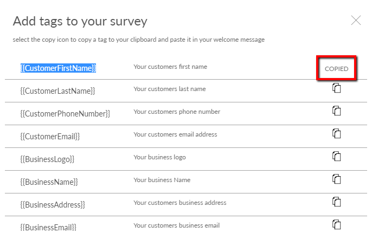This screenshot has width=372, height=239.
Task: Click the {{CustomerEmail}} tag text
Action: pyautogui.click(x=50, y=137)
